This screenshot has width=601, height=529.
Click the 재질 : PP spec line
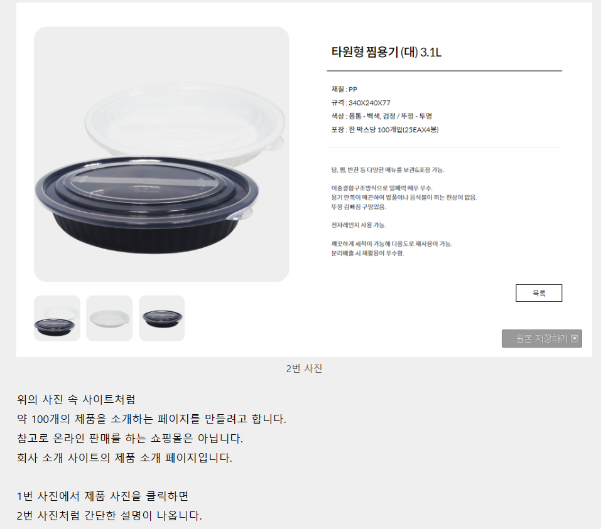coord(344,89)
